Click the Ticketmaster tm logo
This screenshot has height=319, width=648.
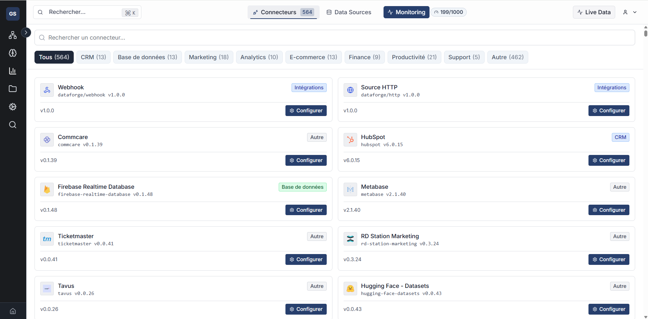click(47, 239)
